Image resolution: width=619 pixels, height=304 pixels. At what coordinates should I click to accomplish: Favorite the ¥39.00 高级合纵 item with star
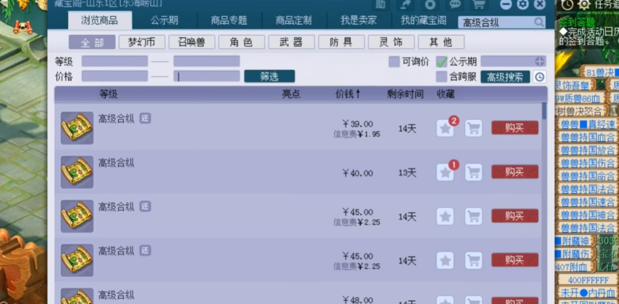tap(445, 128)
